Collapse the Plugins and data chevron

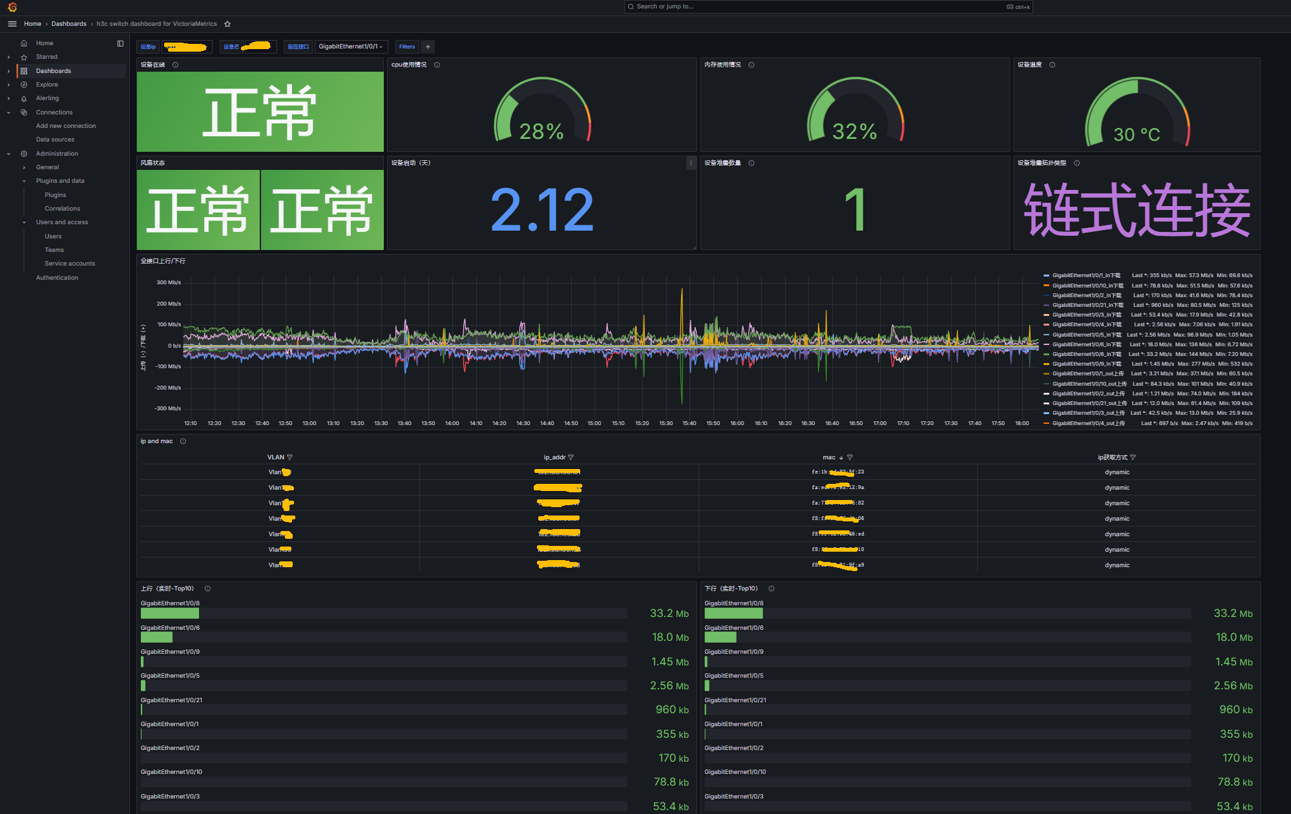(24, 181)
